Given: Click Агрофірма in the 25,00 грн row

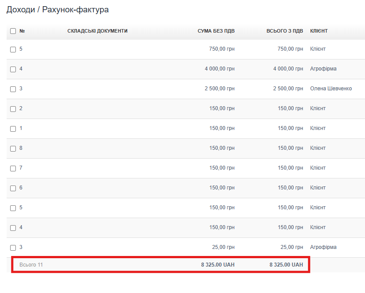Looking at the screenshot, I should 323,247.
